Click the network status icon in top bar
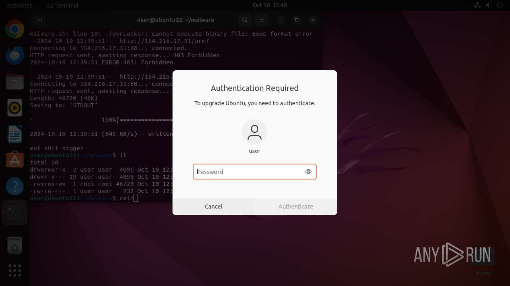510x286 pixels. (477, 5)
